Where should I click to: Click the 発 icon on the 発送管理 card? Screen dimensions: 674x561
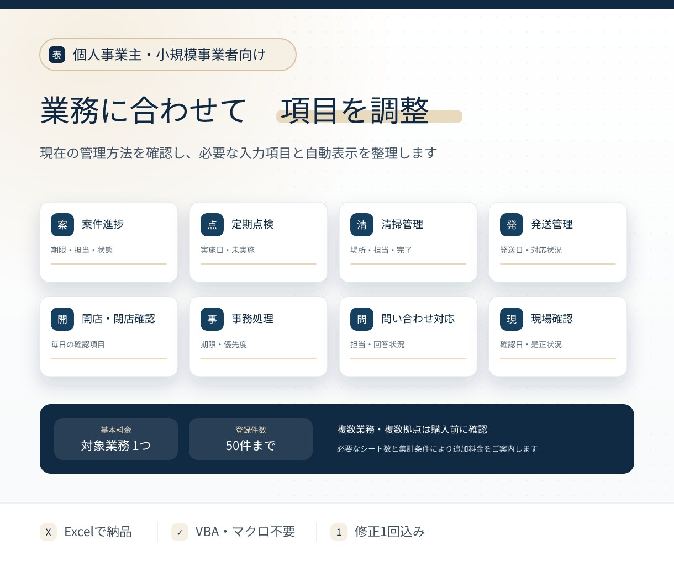pos(512,225)
